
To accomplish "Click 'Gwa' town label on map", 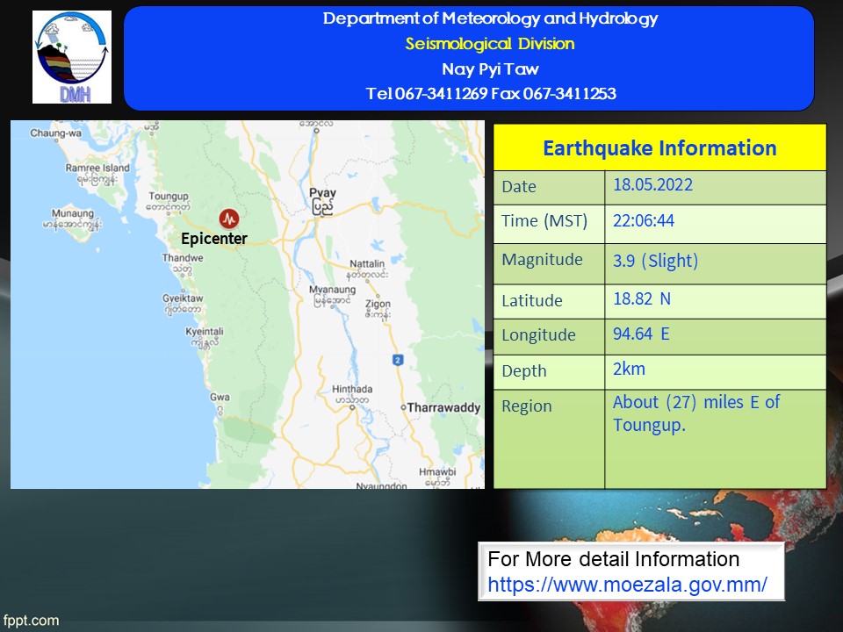I will (220, 397).
